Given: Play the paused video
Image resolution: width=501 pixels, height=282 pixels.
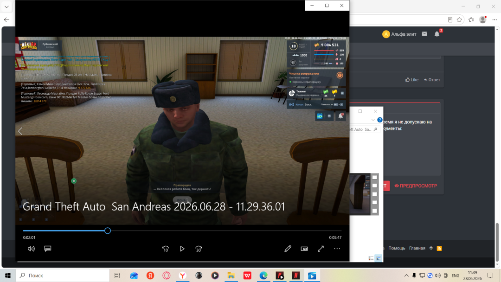Looking at the screenshot, I should point(182,249).
